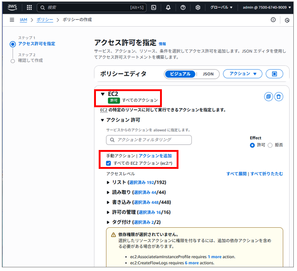
Task: Click the EC2 underlined service term
Action: click(x=104, y=110)
